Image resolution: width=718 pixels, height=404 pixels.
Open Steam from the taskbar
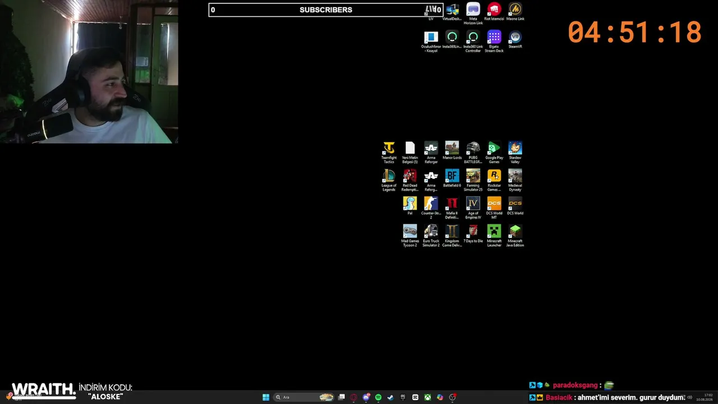click(390, 397)
